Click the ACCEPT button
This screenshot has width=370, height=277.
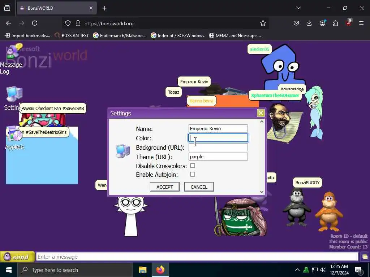coord(165,187)
